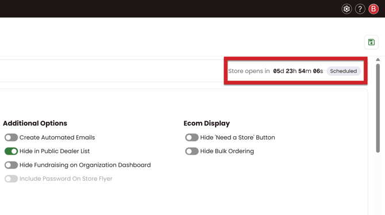This screenshot has width=385, height=215.
Task: Turn off Hide in Public Dealer List
Action: pyautogui.click(x=11, y=151)
